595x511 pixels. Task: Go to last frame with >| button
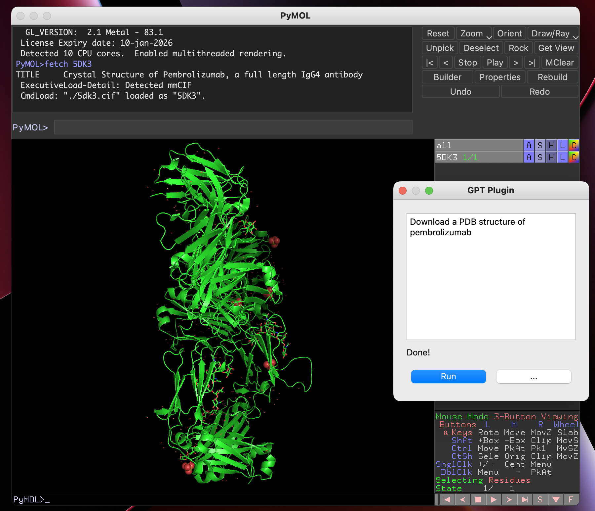tap(532, 63)
